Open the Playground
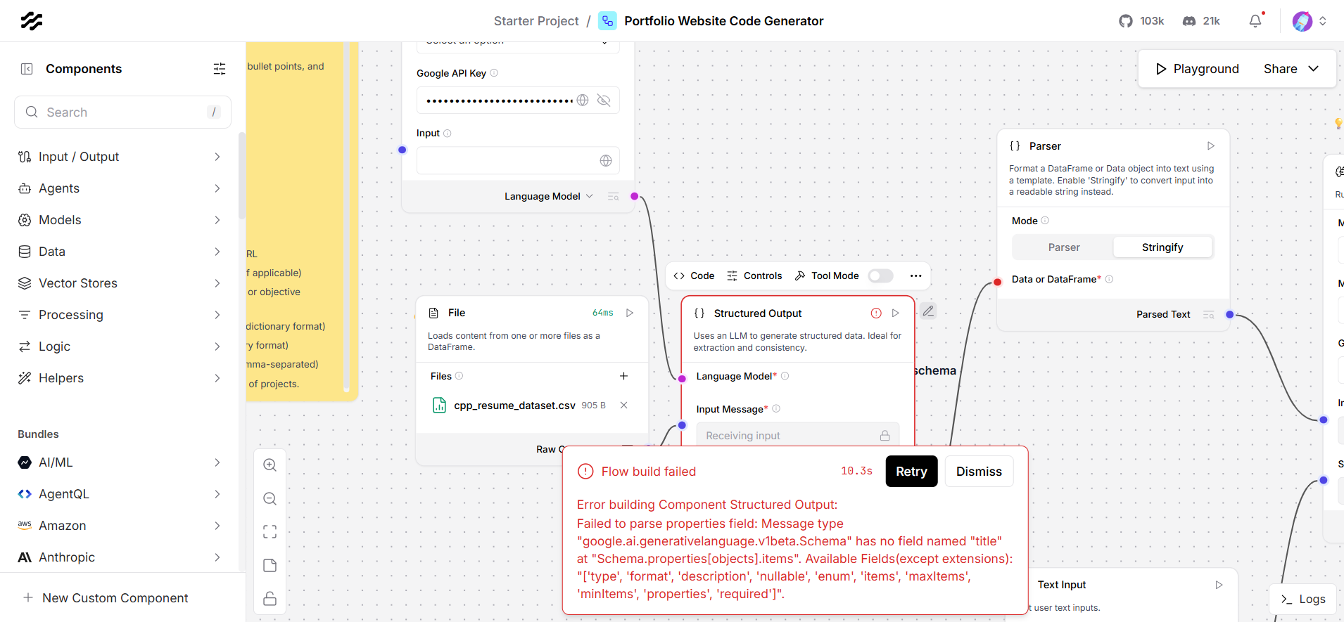Image resolution: width=1344 pixels, height=622 pixels. 1197,69
